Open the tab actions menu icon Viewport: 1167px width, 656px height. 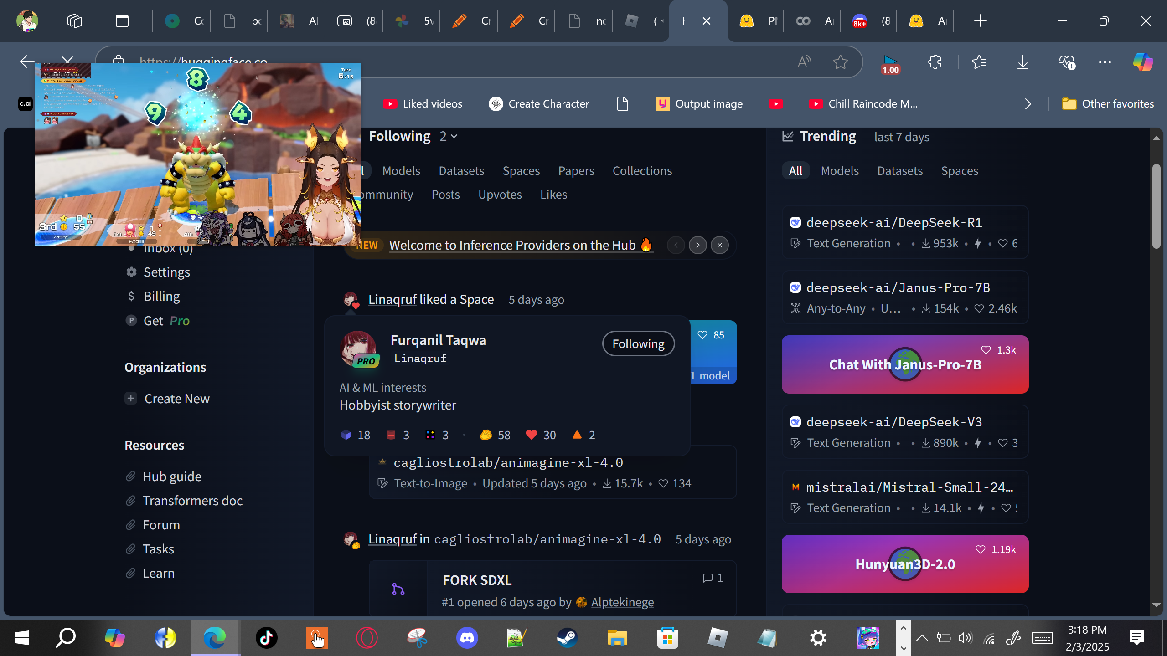122,21
